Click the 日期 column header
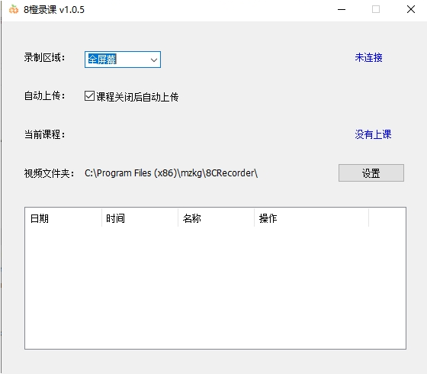 click(63, 218)
